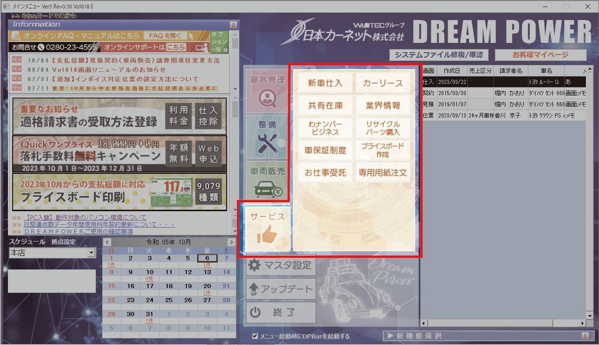This screenshot has height=345, width=599.
Task: Open the 整備 maintenance menu with tools icon
Action: (x=267, y=137)
